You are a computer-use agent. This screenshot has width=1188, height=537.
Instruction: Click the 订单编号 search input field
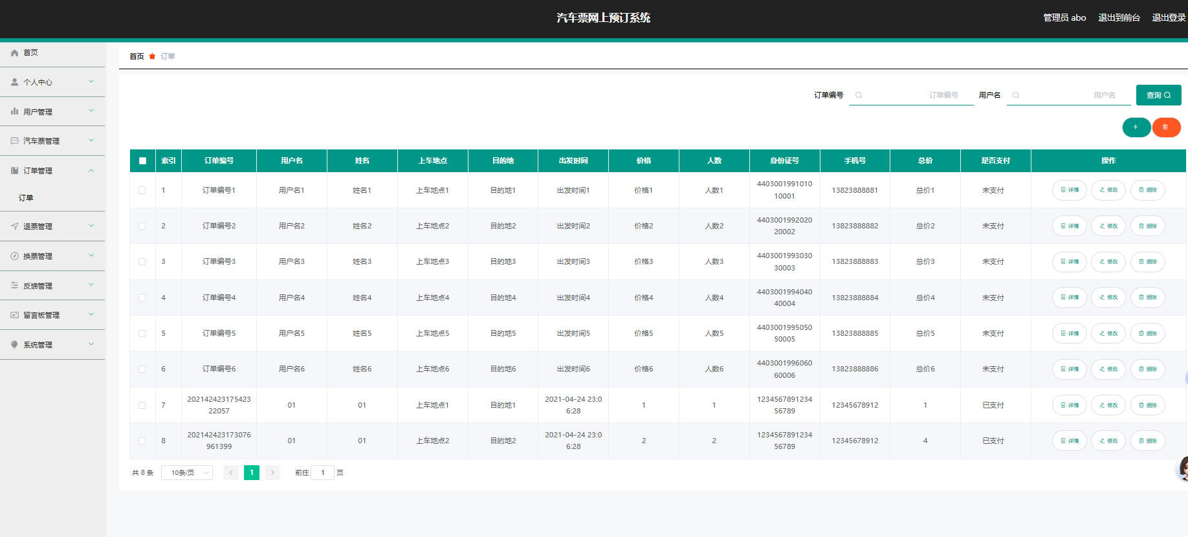(x=911, y=95)
